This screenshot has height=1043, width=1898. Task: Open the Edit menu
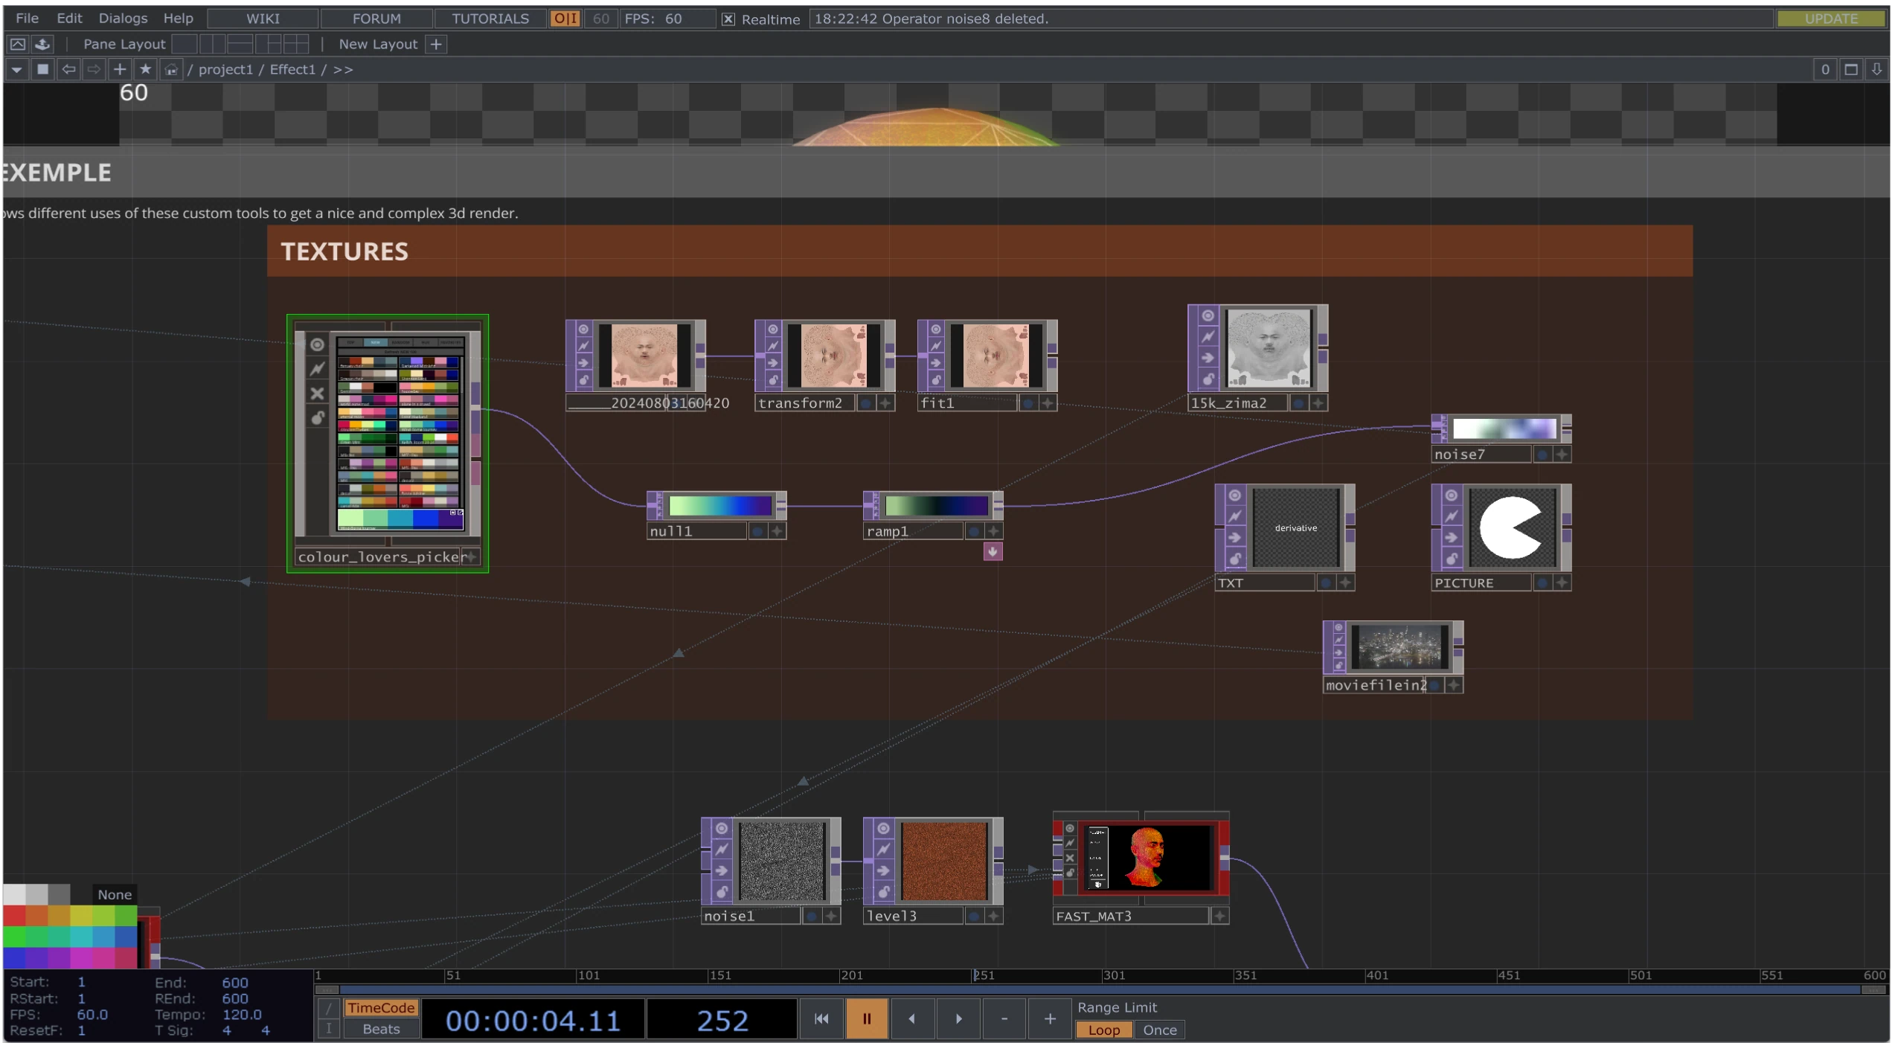tap(69, 18)
